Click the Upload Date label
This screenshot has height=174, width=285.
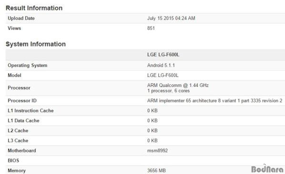click(21, 18)
